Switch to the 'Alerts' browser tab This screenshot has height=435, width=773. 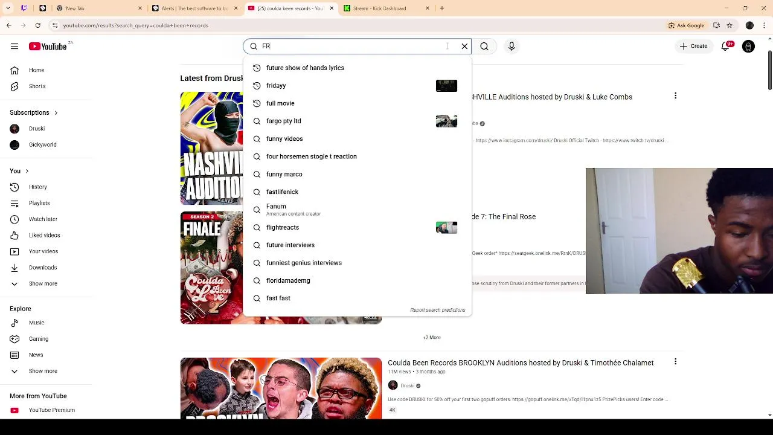pyautogui.click(x=194, y=8)
